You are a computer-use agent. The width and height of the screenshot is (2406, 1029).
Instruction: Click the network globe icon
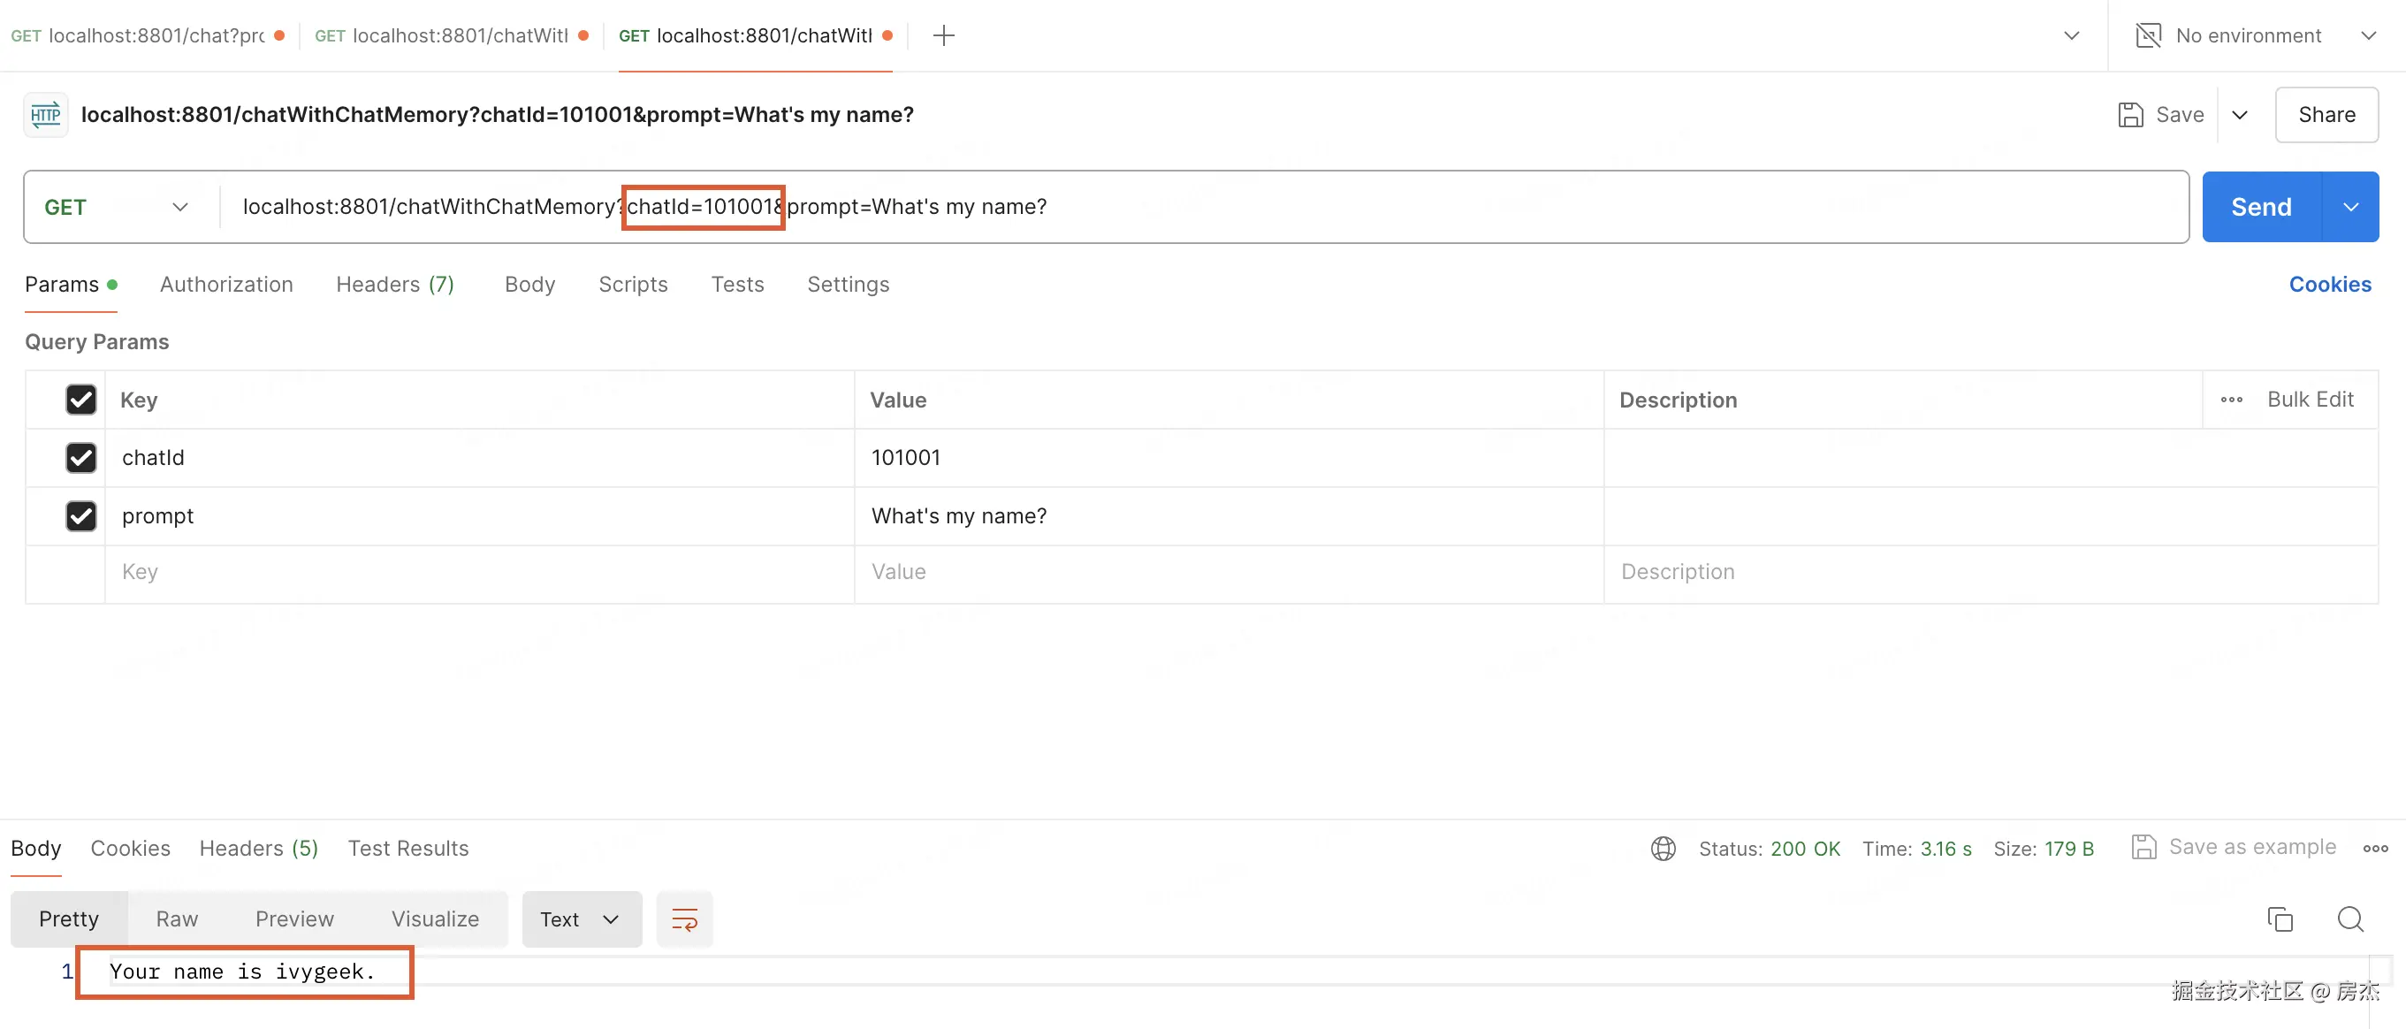[x=1663, y=849]
